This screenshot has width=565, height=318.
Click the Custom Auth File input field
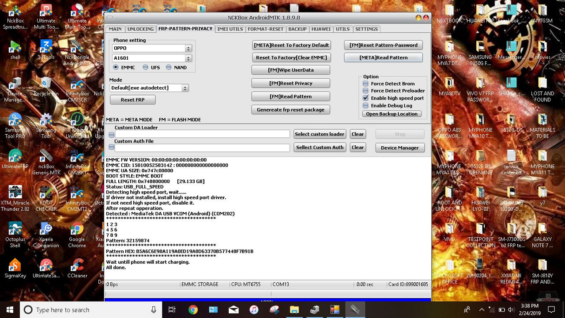pyautogui.click(x=202, y=148)
